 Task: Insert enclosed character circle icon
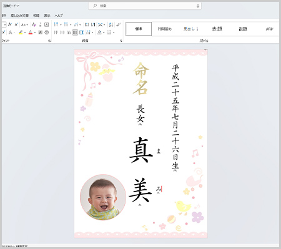(47, 32)
